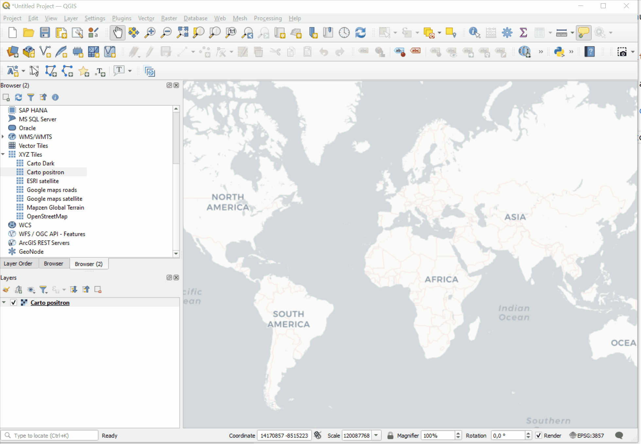
Task: Open the Python console icon
Action: pos(559,52)
